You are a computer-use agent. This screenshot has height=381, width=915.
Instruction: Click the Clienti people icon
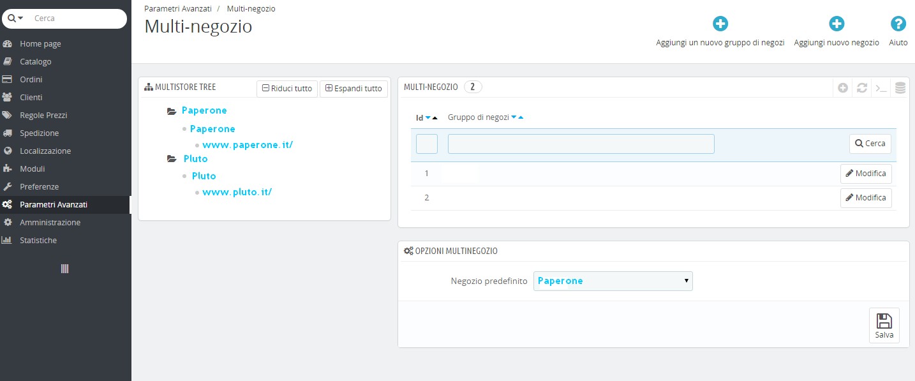(x=8, y=98)
